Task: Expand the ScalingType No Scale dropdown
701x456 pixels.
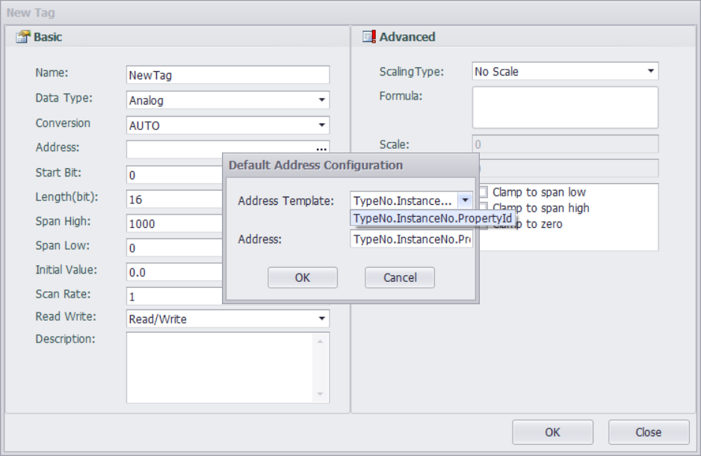Action: coord(650,72)
